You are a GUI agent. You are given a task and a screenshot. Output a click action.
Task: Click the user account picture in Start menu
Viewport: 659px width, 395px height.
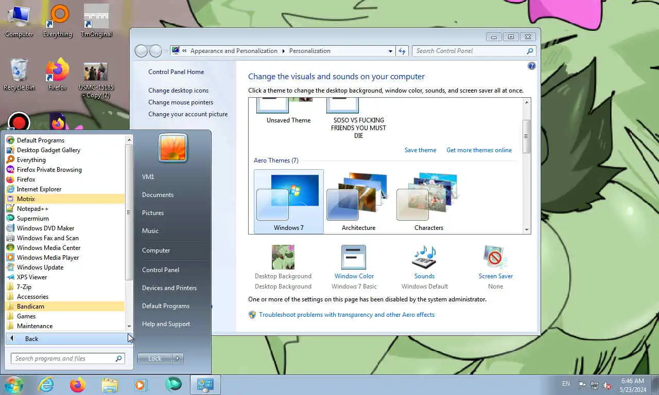(x=173, y=148)
